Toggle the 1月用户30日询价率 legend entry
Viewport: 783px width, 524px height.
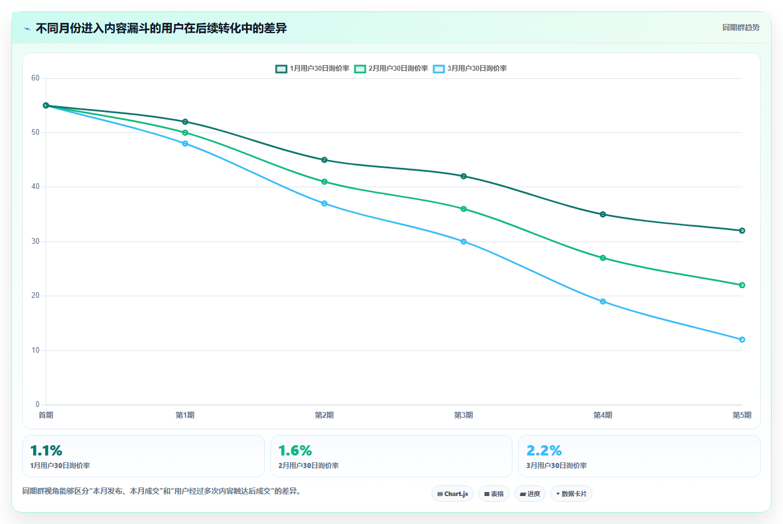pos(312,68)
